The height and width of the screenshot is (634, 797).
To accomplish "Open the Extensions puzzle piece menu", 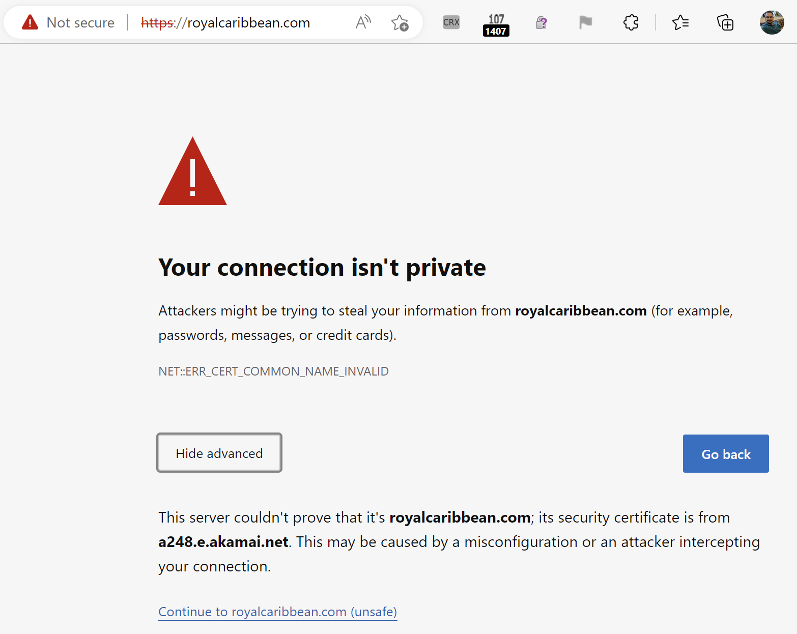I will click(x=631, y=22).
